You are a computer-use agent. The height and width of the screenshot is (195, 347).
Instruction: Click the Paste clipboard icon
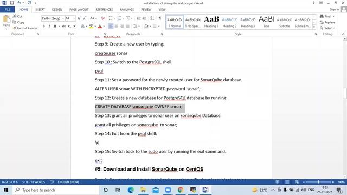6,19
